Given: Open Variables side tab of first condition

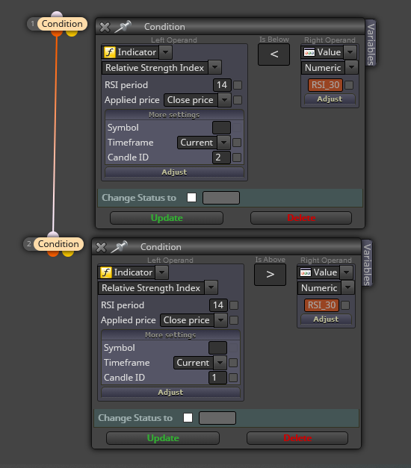Looking at the screenshot, I should click(x=371, y=44).
